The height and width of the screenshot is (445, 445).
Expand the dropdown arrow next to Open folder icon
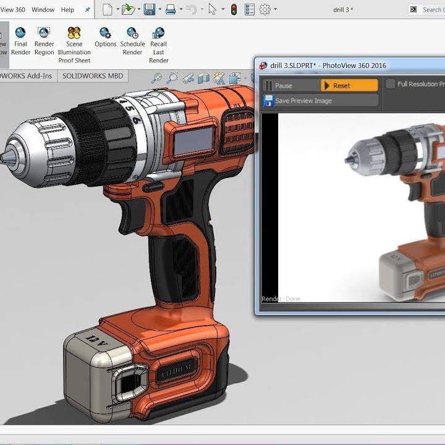click(138, 9)
